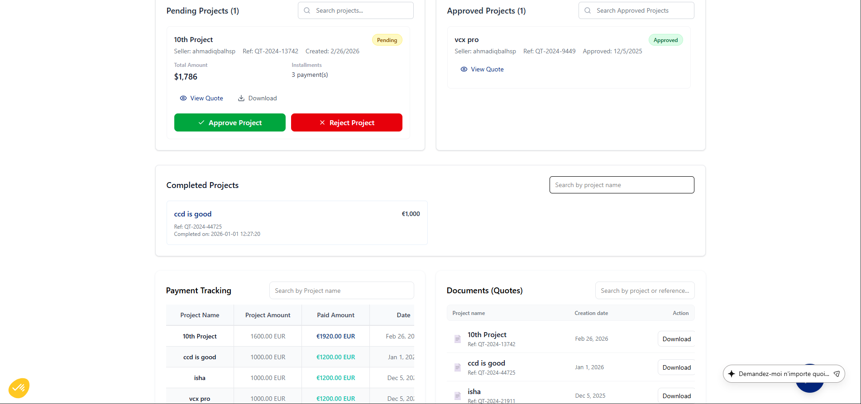Click the 10th Project row in Payment Tracking

pyautogui.click(x=290, y=336)
